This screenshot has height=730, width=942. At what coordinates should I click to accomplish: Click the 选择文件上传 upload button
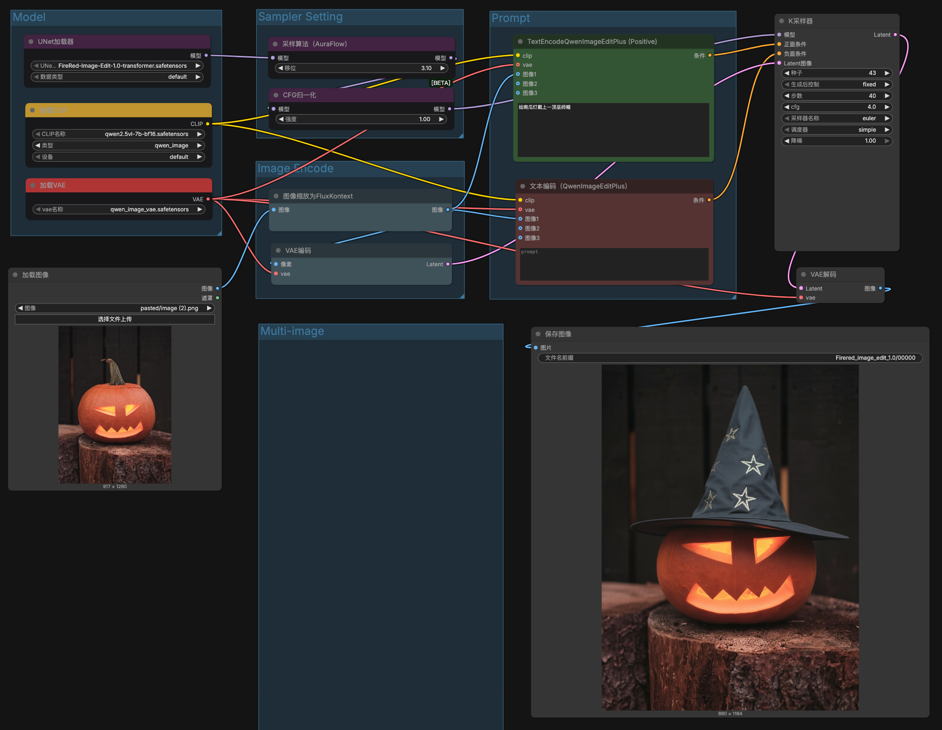115,319
